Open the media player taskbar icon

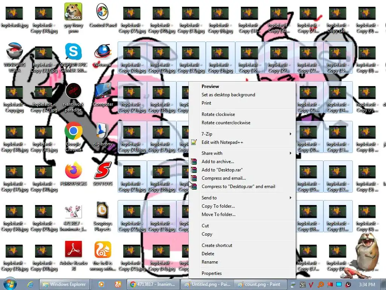pos(101,284)
